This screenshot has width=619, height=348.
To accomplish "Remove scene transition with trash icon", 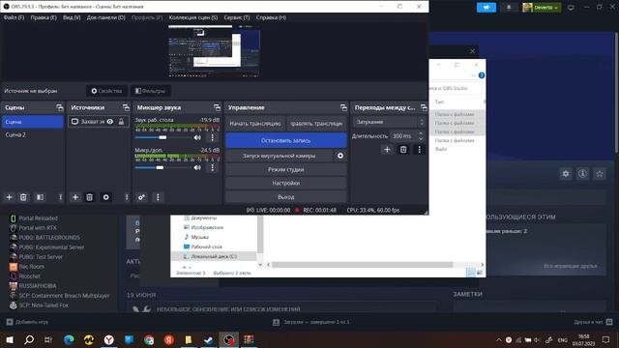I will click(403, 150).
